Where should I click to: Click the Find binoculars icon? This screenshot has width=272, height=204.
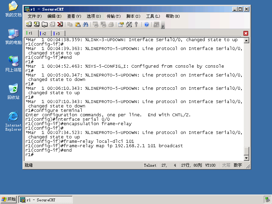86,24
